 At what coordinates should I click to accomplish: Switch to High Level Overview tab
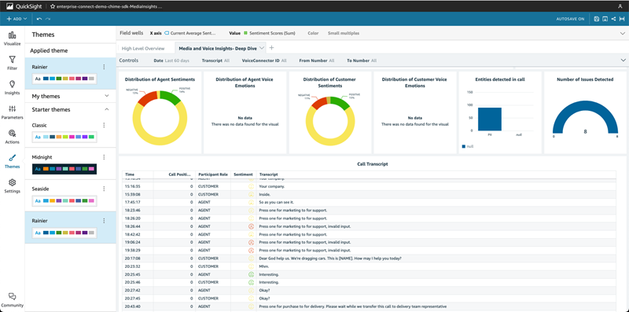point(143,49)
